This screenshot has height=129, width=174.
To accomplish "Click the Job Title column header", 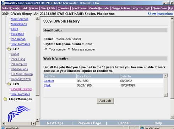I will (x=60, y=76).
